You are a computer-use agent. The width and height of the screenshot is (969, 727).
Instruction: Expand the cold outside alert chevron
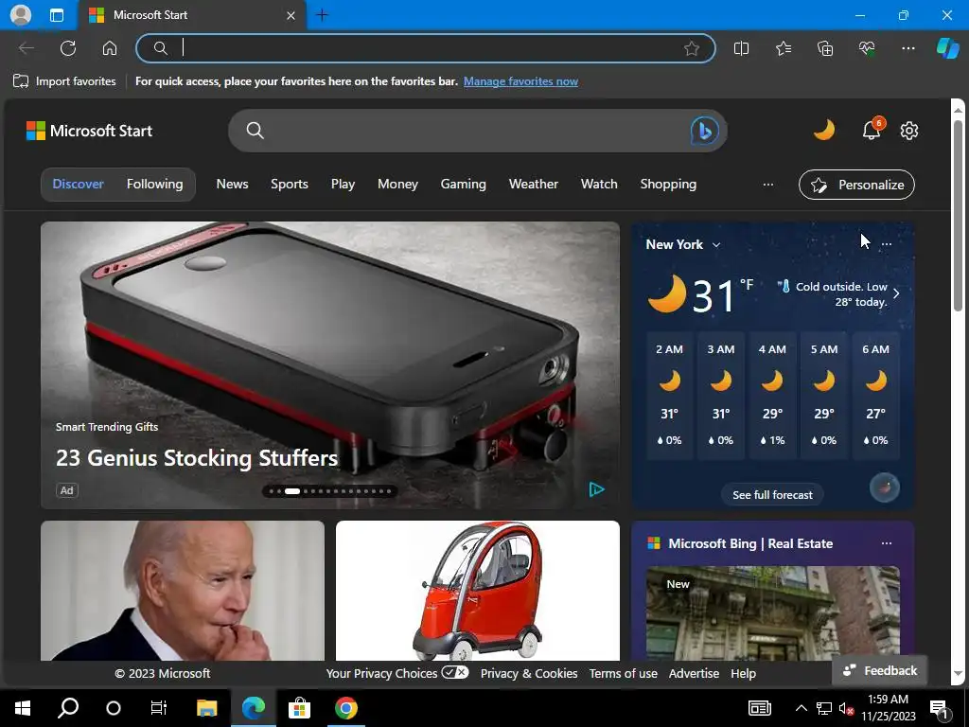point(896,293)
